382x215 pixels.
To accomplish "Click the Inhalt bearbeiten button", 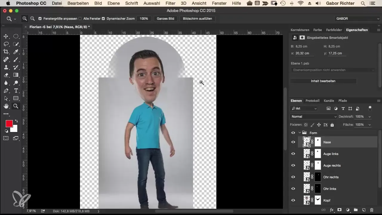I will [323, 81].
